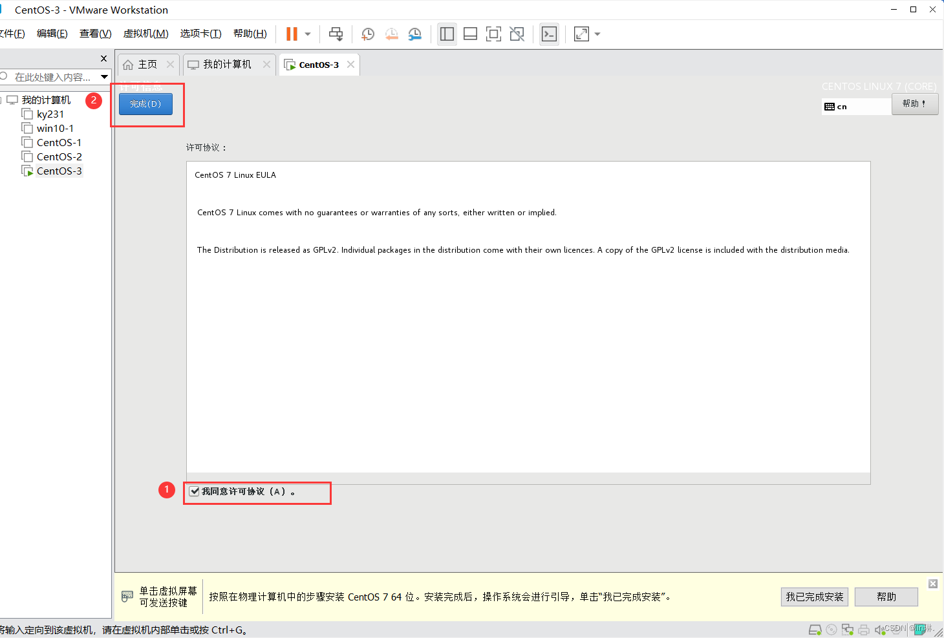Enter full screen mode
The width and height of the screenshot is (944, 638).
[x=493, y=34]
